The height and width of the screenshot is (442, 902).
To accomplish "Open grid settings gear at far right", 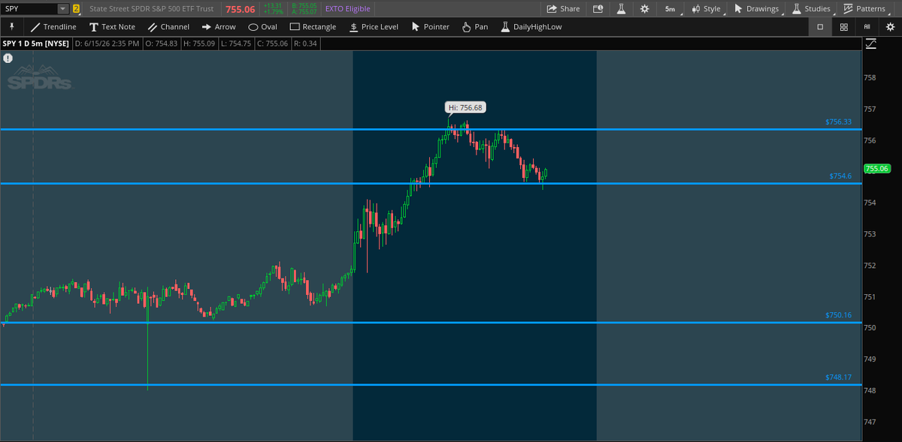I will [x=889, y=27].
